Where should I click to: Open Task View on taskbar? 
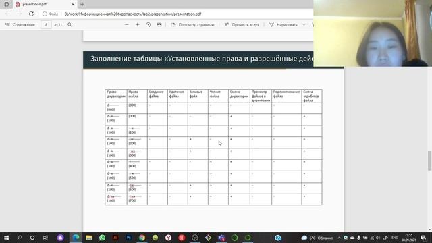pos(45,238)
